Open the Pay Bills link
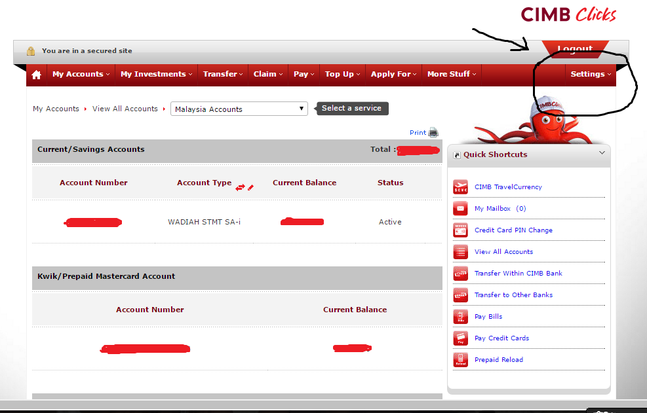This screenshot has height=413, width=647. click(488, 317)
